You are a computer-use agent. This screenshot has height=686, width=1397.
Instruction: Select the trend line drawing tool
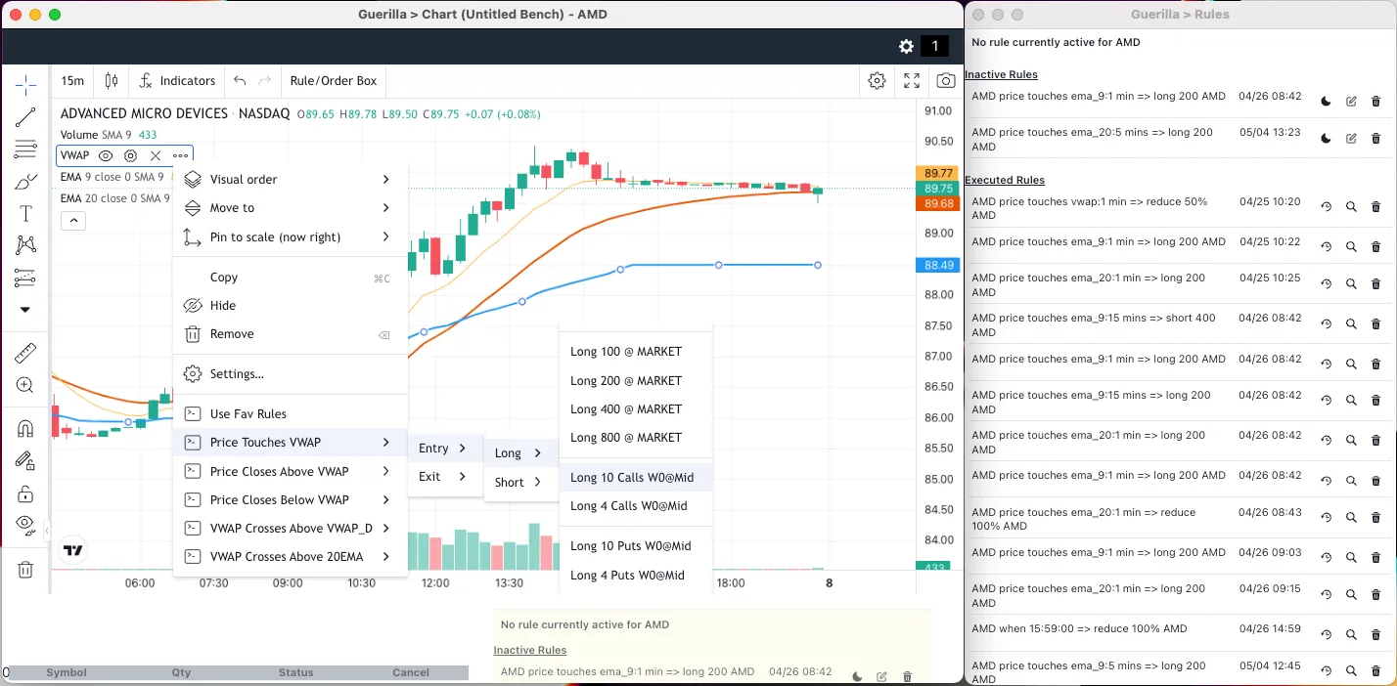click(x=25, y=117)
